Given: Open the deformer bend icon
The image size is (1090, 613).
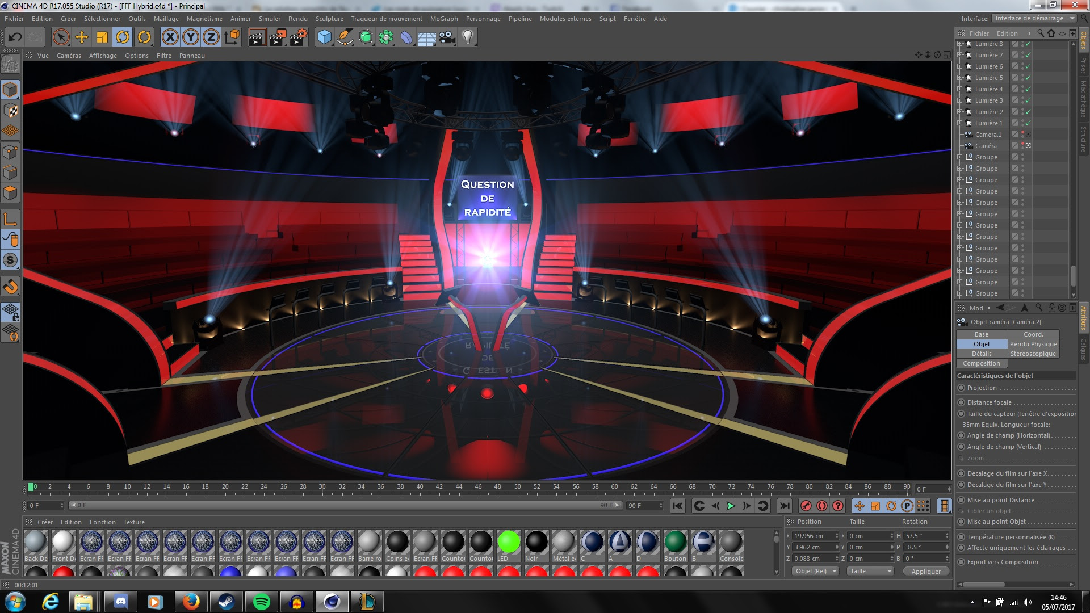Looking at the screenshot, I should [406, 37].
